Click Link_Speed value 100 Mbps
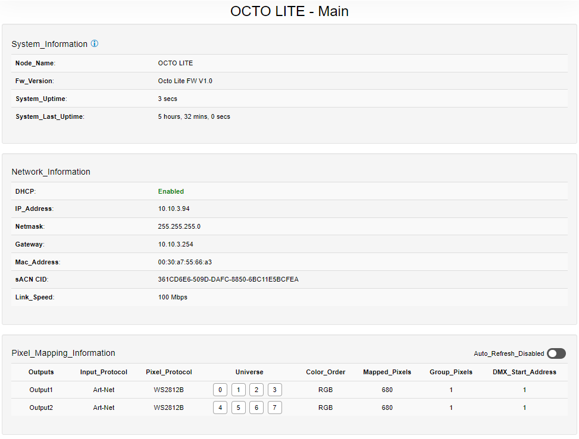 pos(173,297)
